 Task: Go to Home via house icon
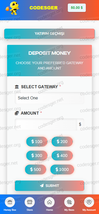[49, 202]
